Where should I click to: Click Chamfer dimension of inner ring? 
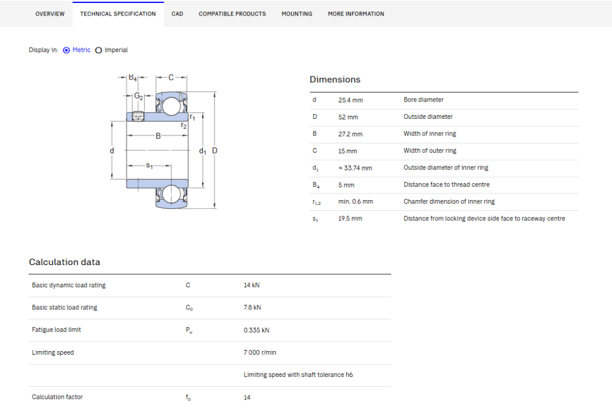[x=449, y=201]
